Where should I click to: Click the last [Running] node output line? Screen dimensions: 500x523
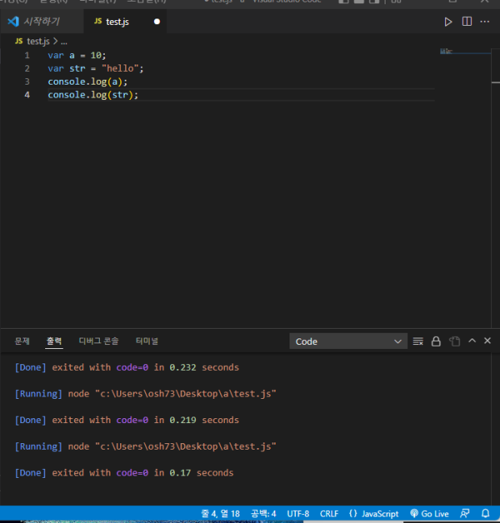tap(145, 446)
